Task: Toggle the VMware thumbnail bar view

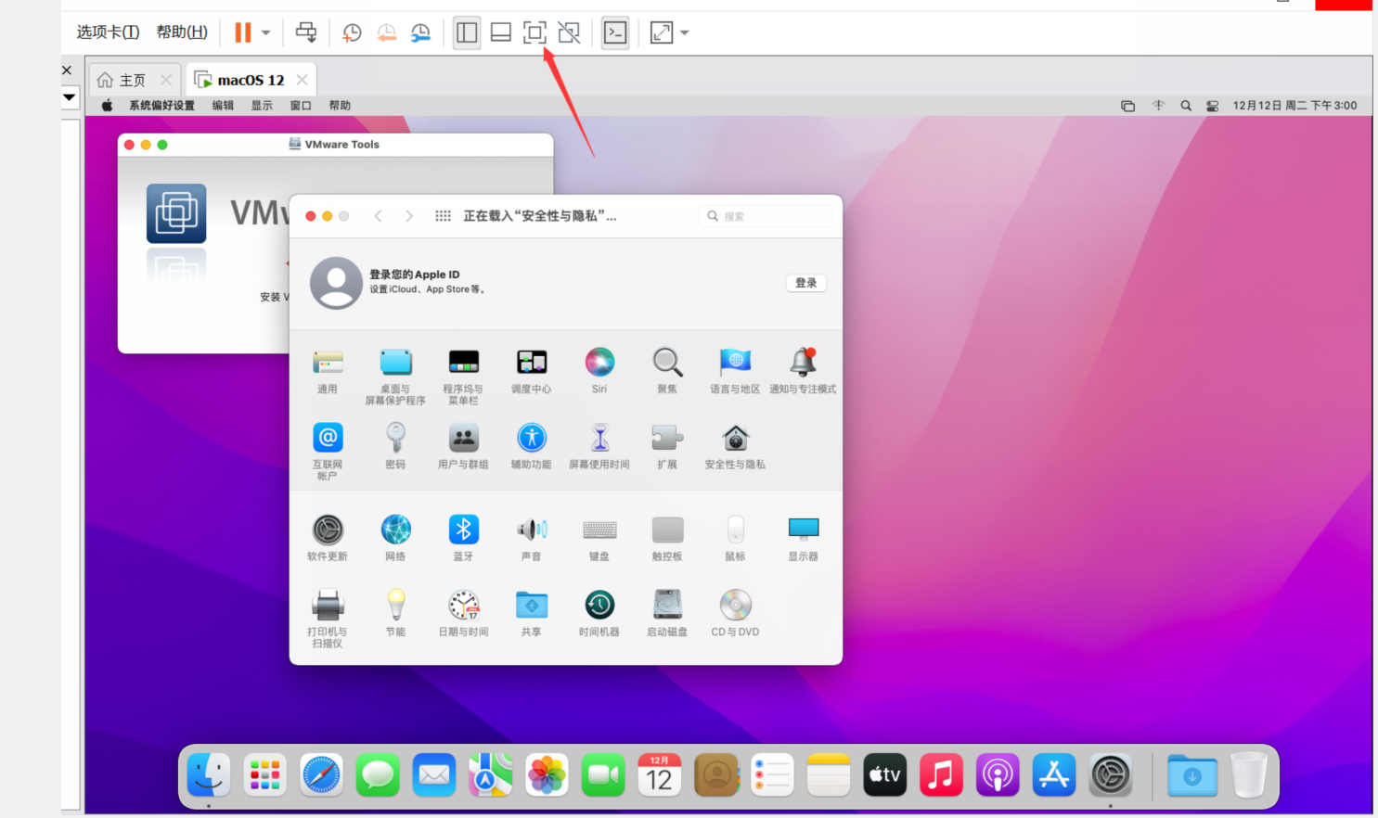Action: [x=501, y=32]
